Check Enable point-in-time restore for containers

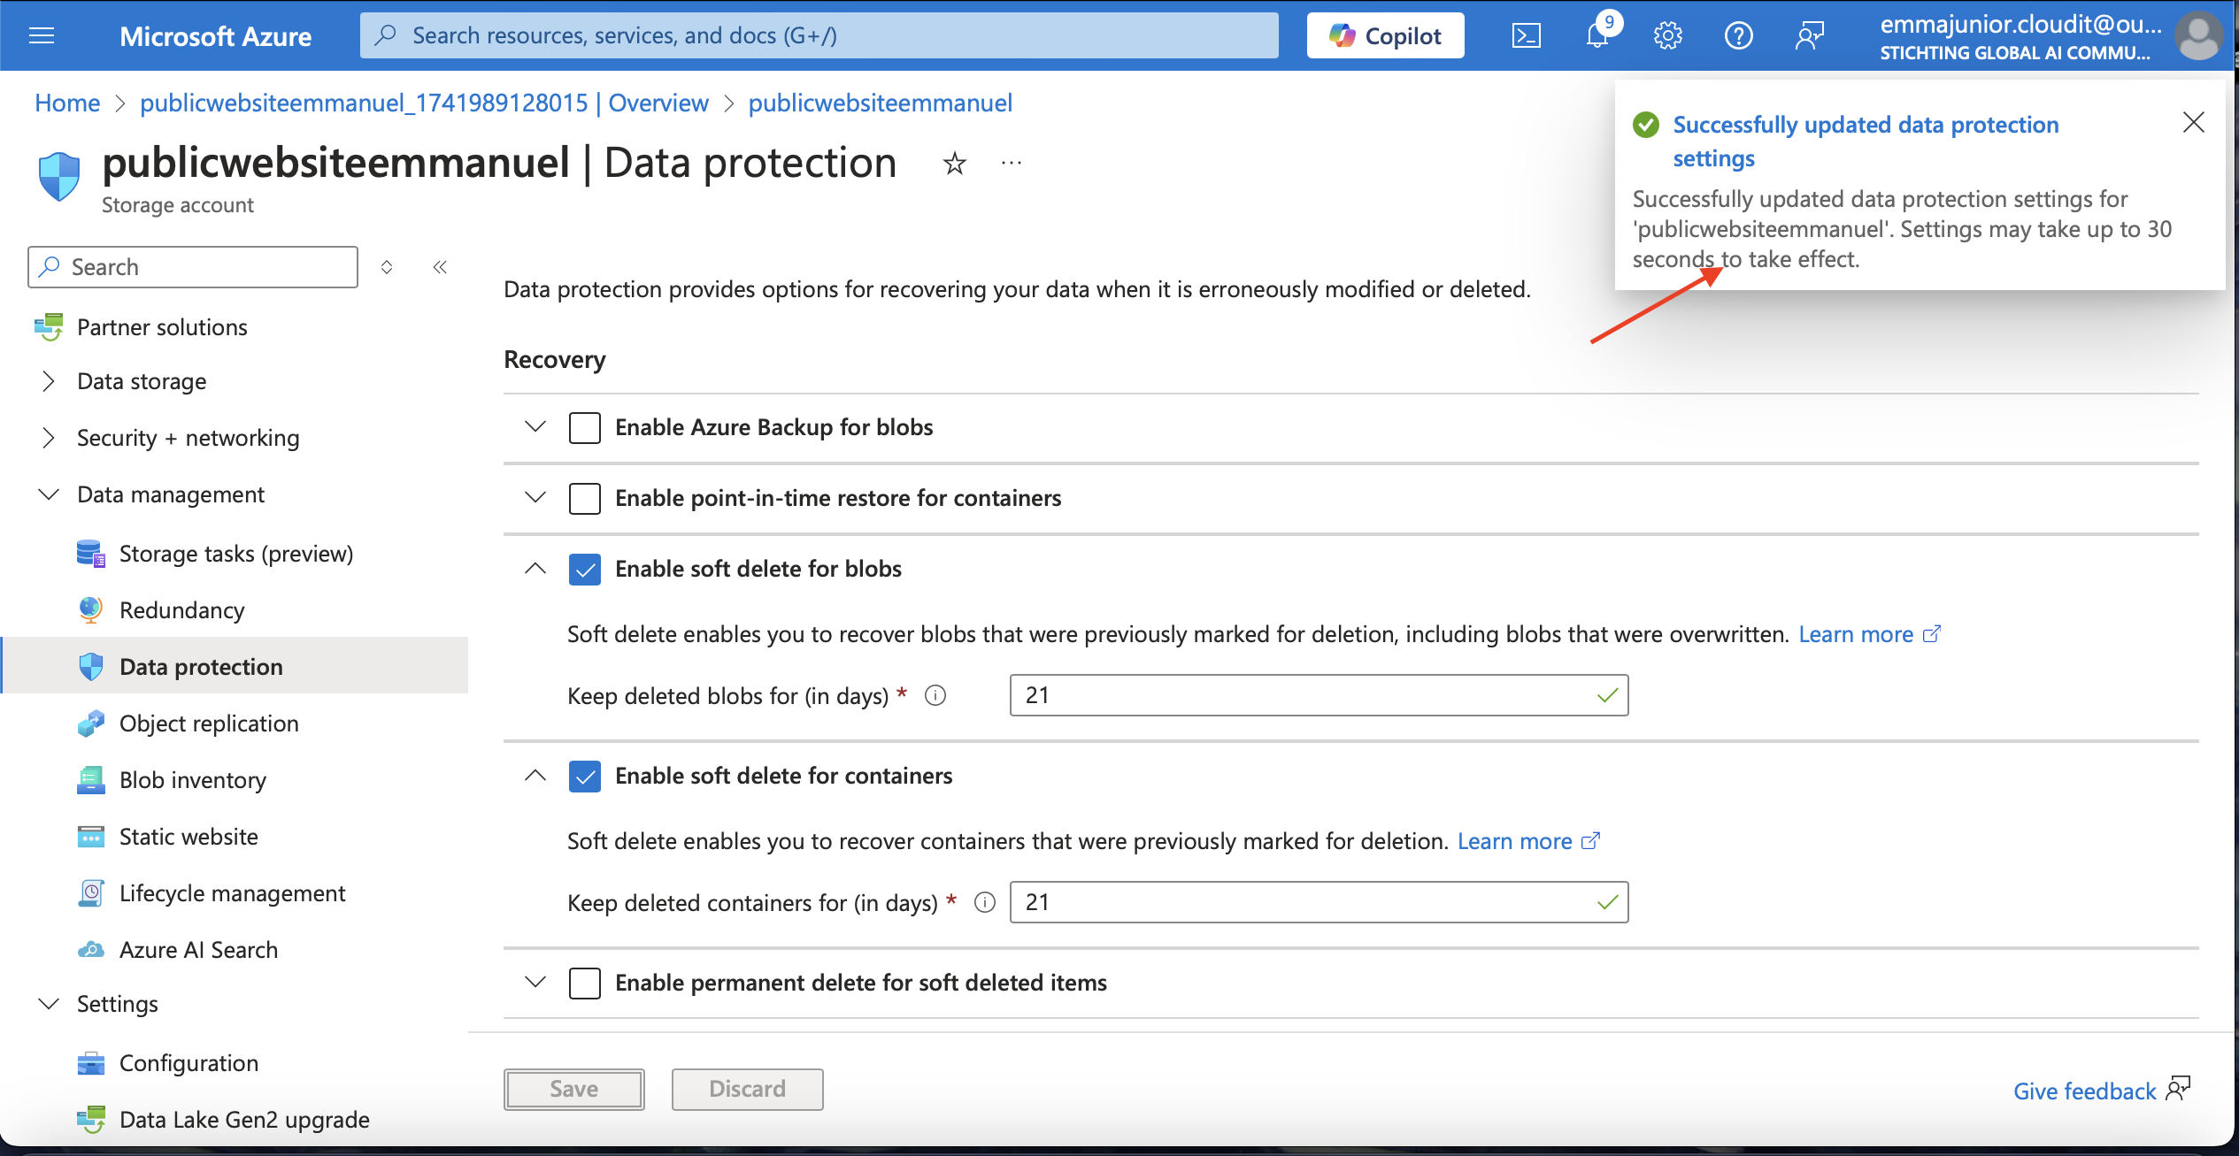click(585, 498)
